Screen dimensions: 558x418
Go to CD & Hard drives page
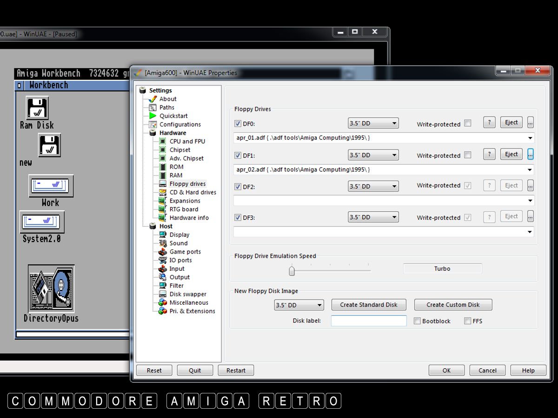pyautogui.click(x=193, y=192)
